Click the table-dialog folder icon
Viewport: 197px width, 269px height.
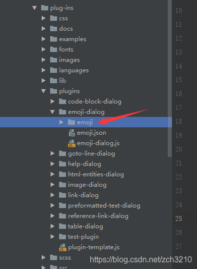click(x=63, y=226)
